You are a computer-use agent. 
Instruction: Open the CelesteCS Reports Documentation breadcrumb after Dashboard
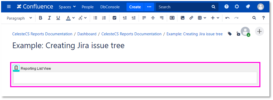(131, 34)
